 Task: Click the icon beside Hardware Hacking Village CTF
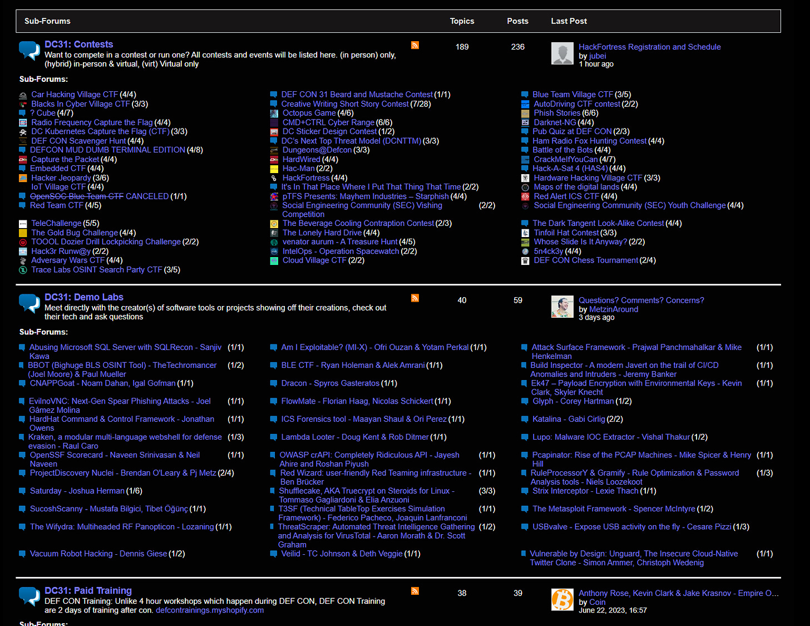525,178
